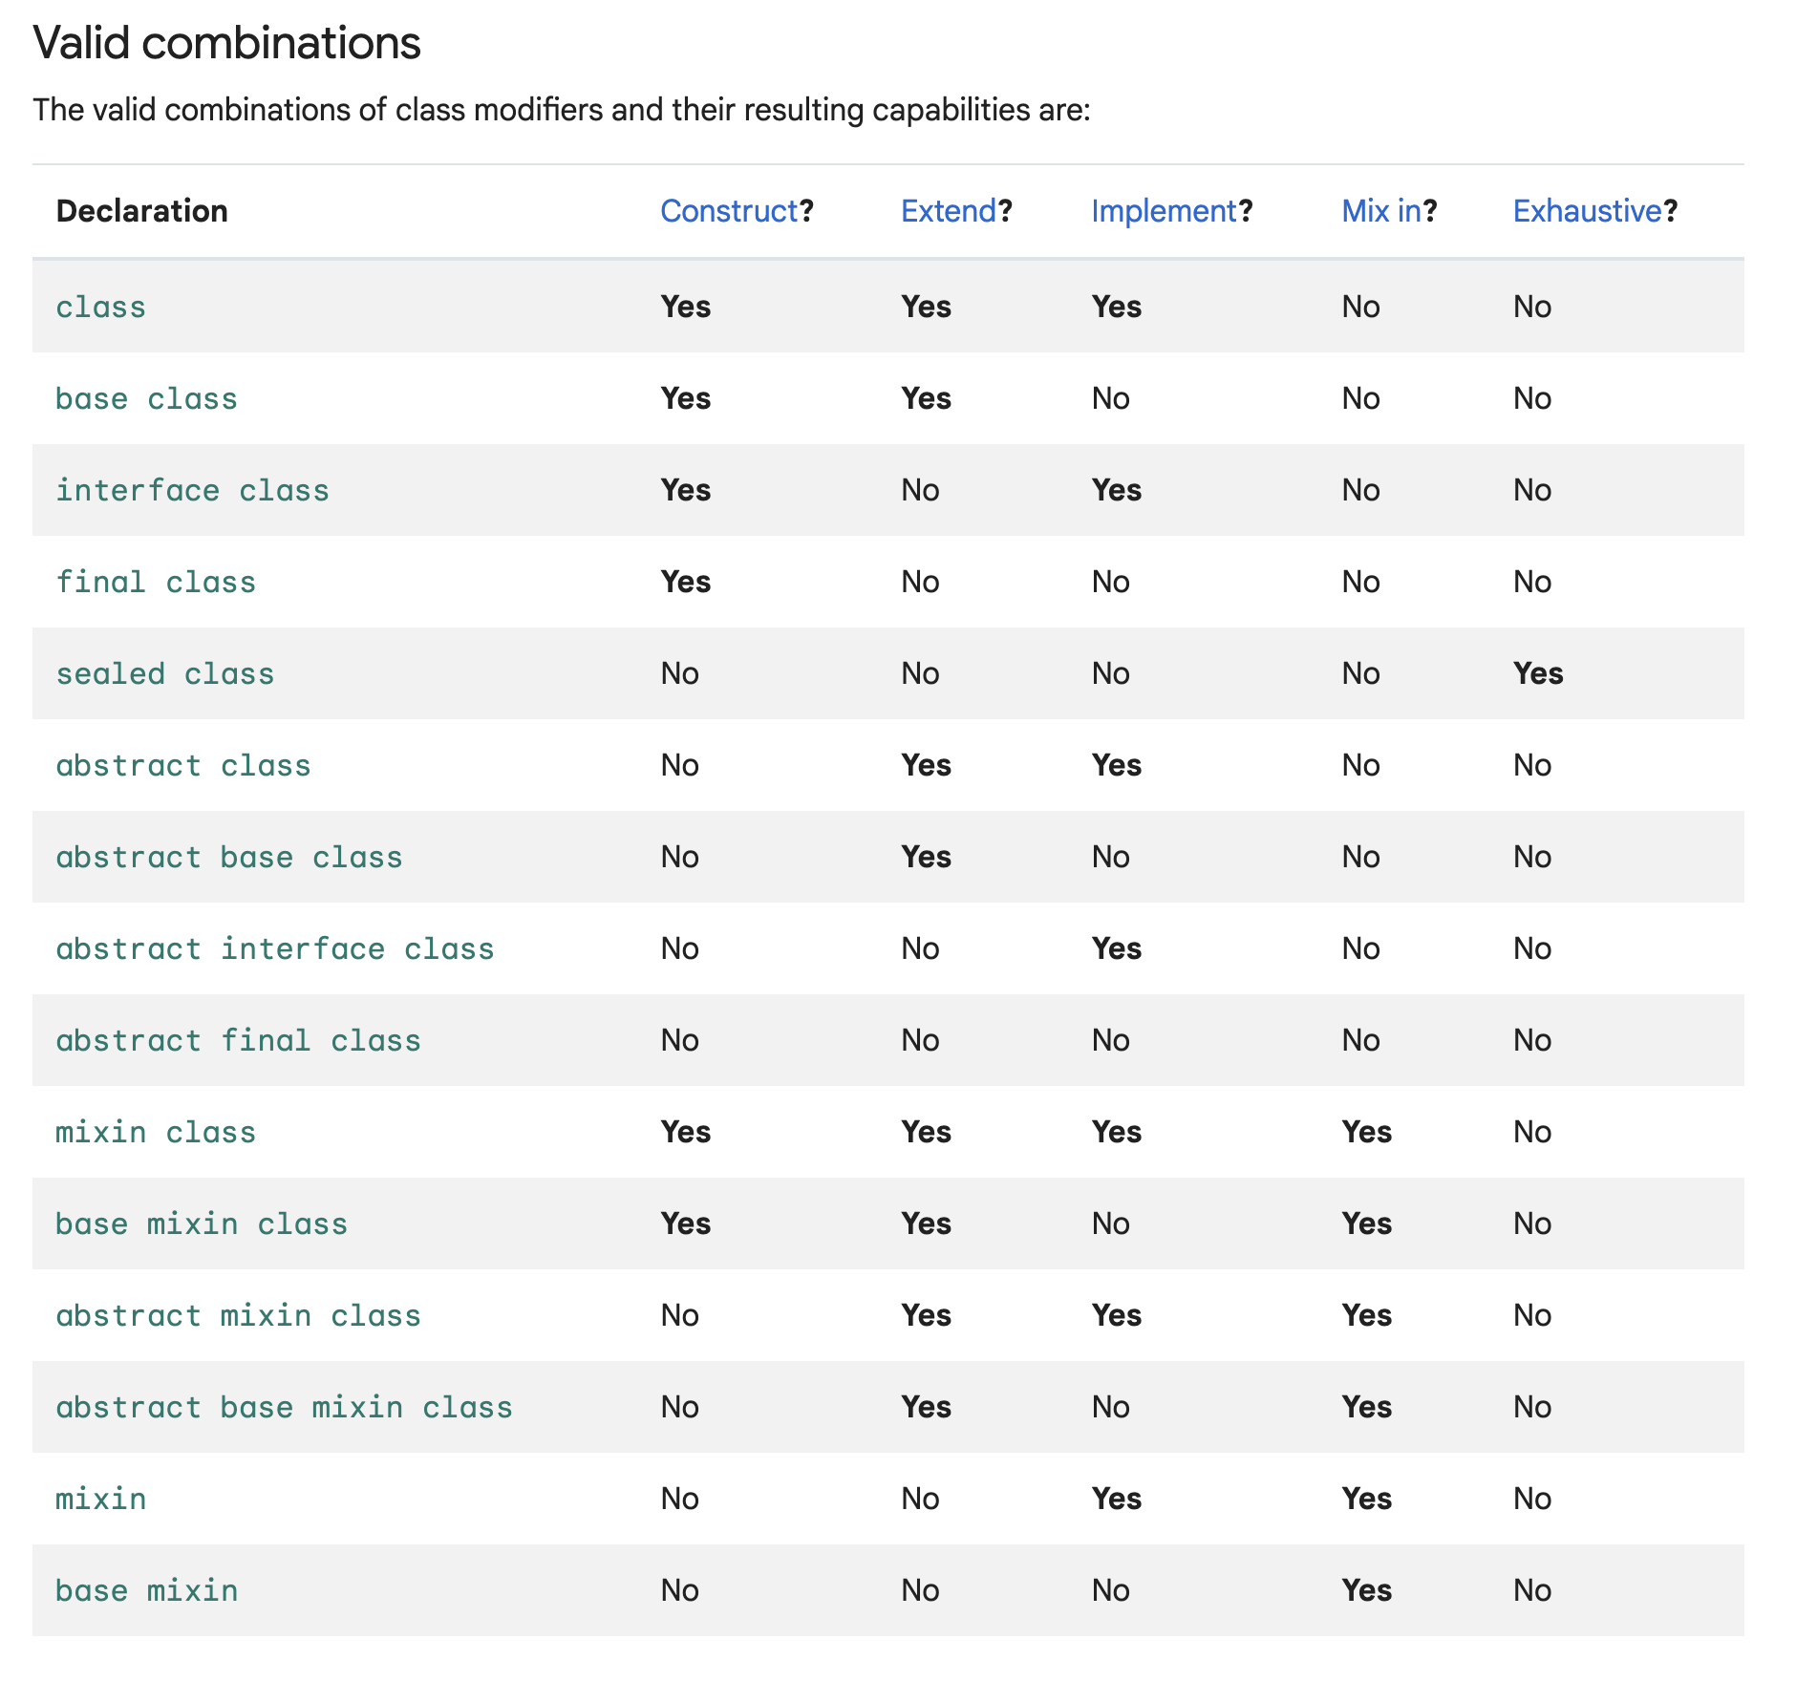Open the Mix in header link
The image size is (1796, 1681).
tap(1380, 211)
